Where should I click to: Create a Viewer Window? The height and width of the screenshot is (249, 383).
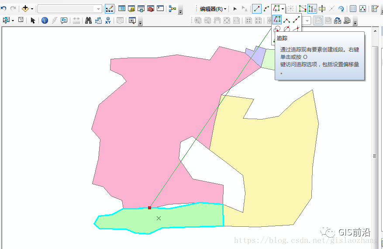132,20
